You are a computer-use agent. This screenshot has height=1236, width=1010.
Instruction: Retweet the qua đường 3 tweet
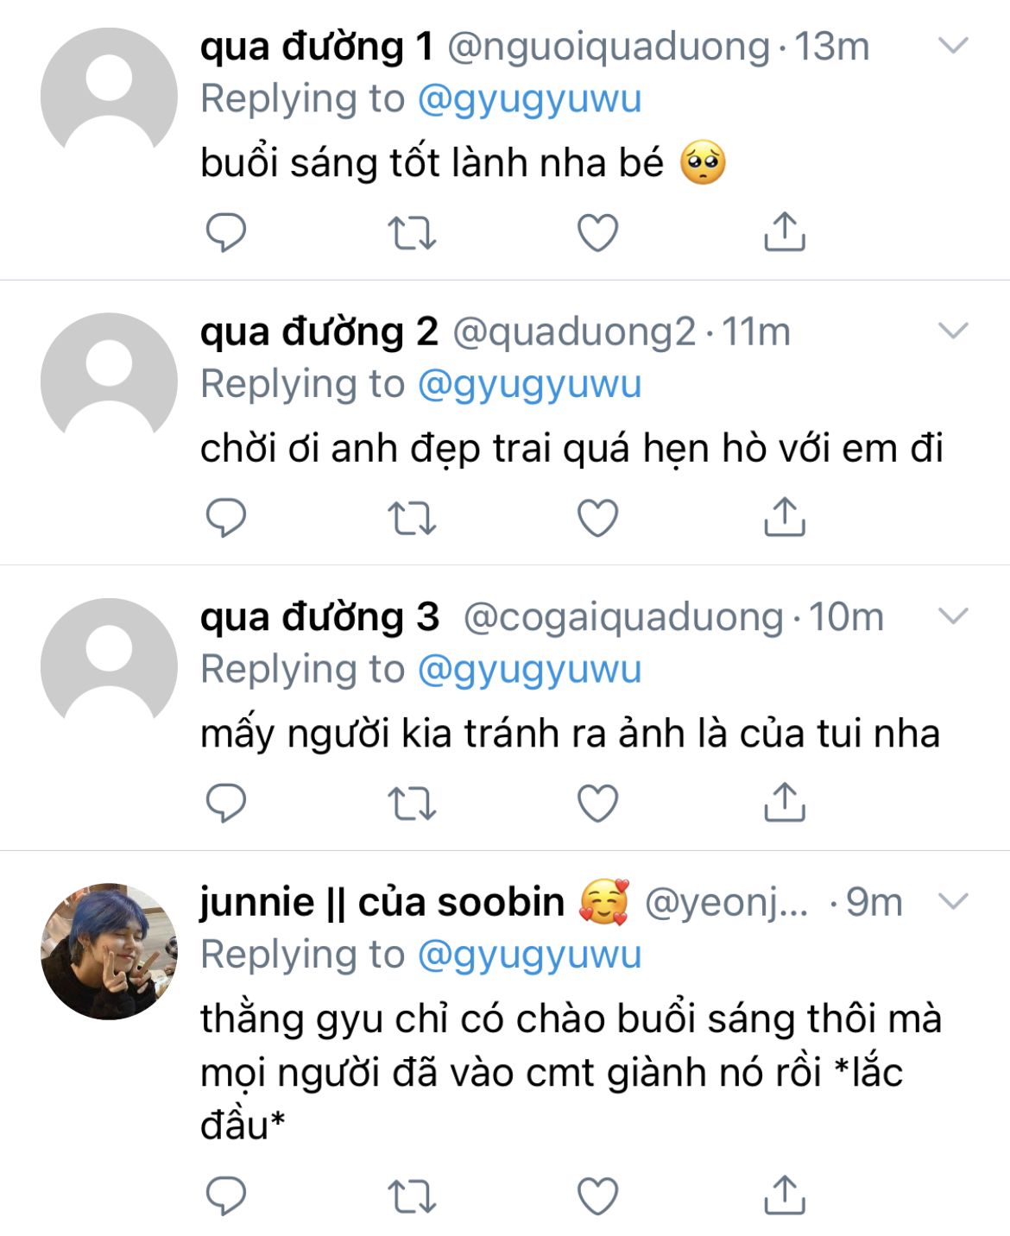[x=412, y=803]
